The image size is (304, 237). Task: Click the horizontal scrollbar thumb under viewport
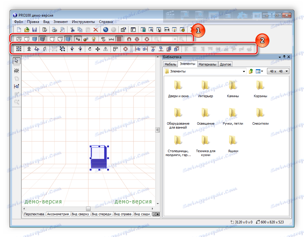point(88,209)
